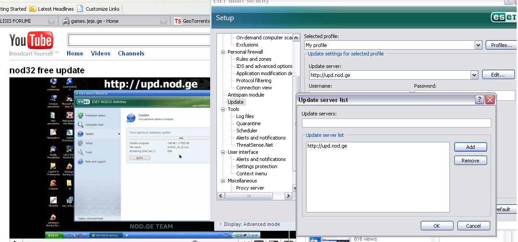Click the games.jeje.ge gamepad favicon
The height and width of the screenshot is (242, 518).
click(x=66, y=21)
